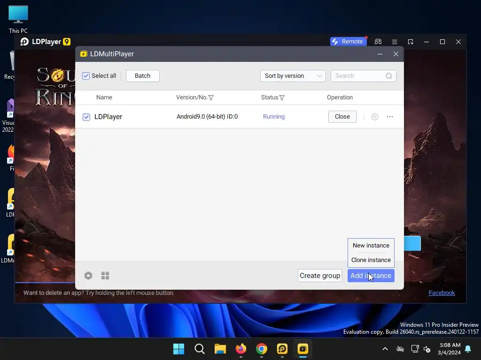The height and width of the screenshot is (360, 481).
Task: Show hidden tray icons chevron
Action: tap(385, 349)
